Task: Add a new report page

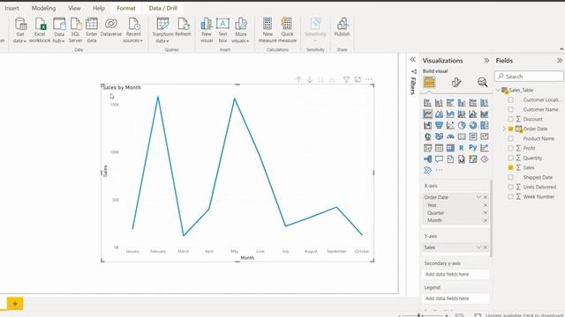Action: click(x=15, y=304)
